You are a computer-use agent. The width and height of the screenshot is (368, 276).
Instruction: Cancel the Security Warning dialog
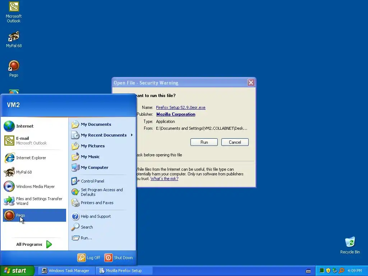click(235, 142)
